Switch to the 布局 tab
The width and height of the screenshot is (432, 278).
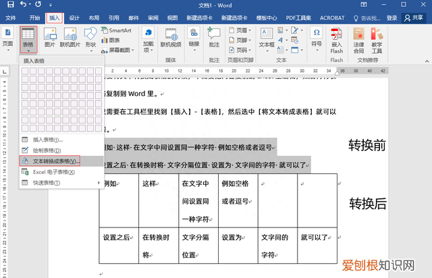click(x=94, y=18)
